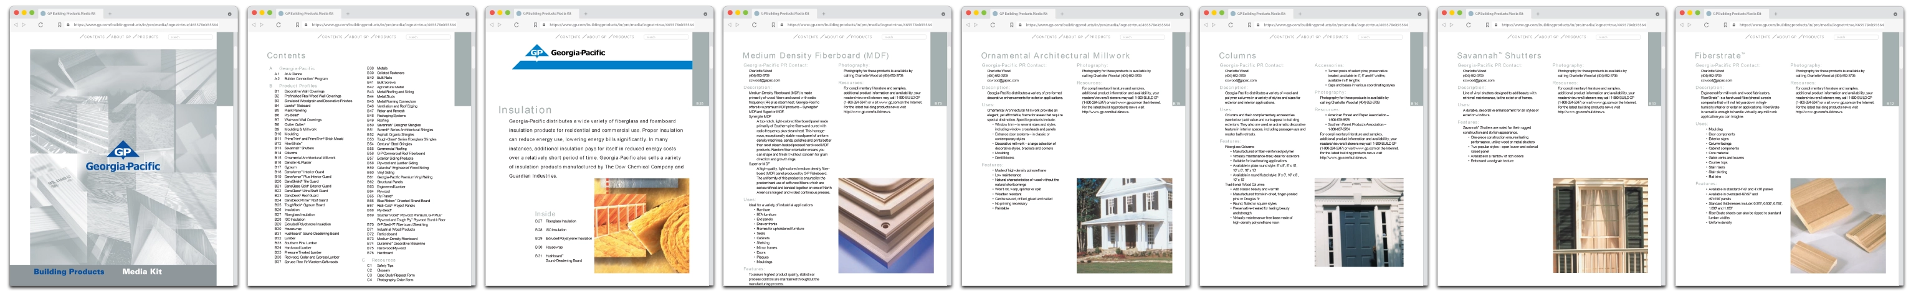Click the lock icon in the MDF window
The width and height of the screenshot is (1911, 294).
tap(781, 24)
